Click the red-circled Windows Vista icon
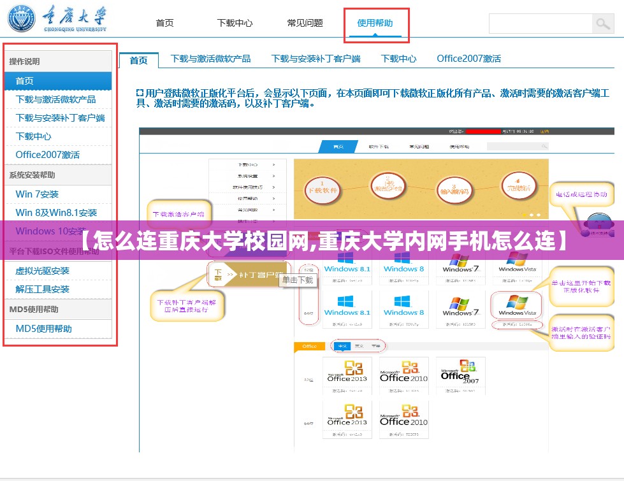The height and width of the screenshot is (481, 624). [x=516, y=306]
